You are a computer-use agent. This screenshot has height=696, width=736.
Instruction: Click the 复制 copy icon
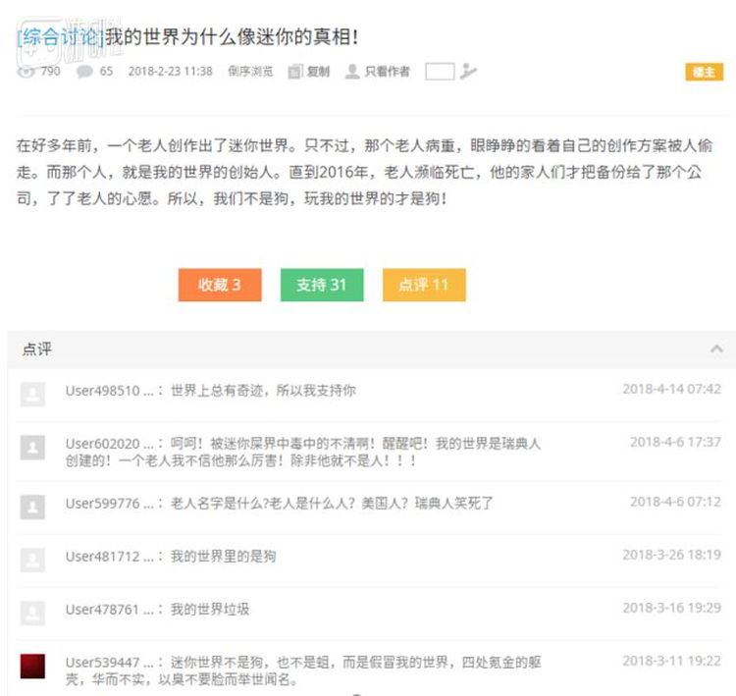point(295,72)
